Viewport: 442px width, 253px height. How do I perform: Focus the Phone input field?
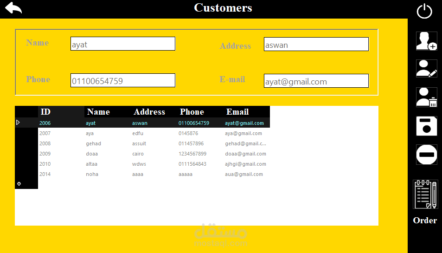(x=123, y=80)
